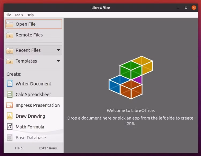Click the 'Create:' heading
The width and height of the screenshot is (201, 156).
point(14,74)
